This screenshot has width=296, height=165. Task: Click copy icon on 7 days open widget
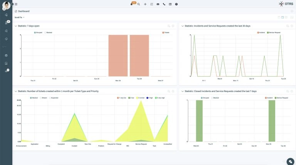(169, 26)
